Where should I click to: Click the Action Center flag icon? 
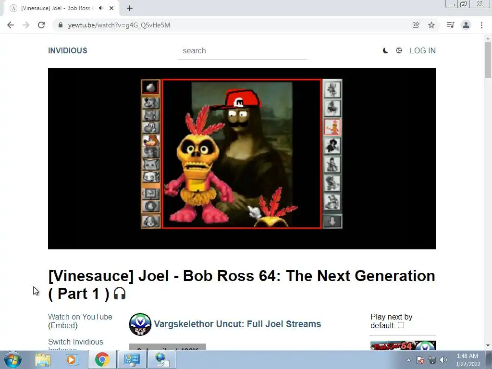(420, 360)
